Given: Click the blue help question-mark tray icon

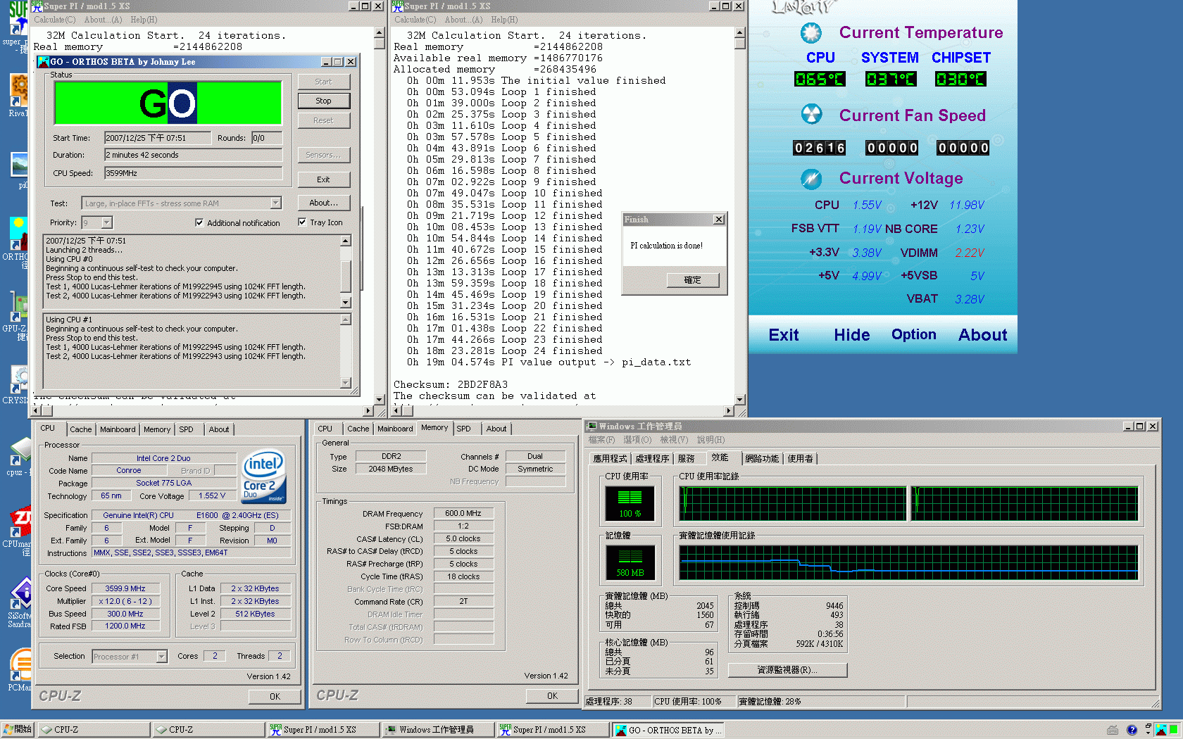Looking at the screenshot, I should click(1132, 730).
